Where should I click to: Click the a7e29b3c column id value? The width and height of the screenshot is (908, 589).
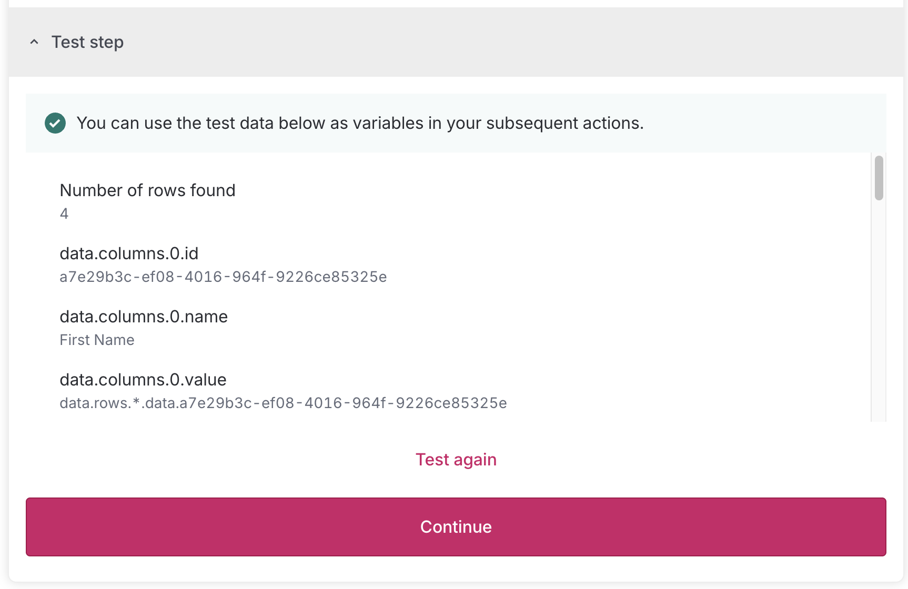pos(223,277)
